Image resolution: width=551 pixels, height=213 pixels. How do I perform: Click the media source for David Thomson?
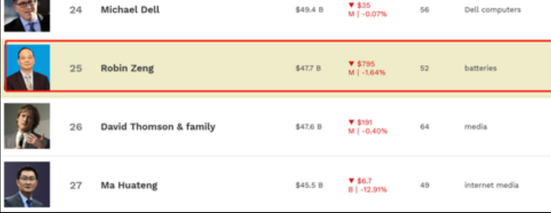(x=475, y=127)
